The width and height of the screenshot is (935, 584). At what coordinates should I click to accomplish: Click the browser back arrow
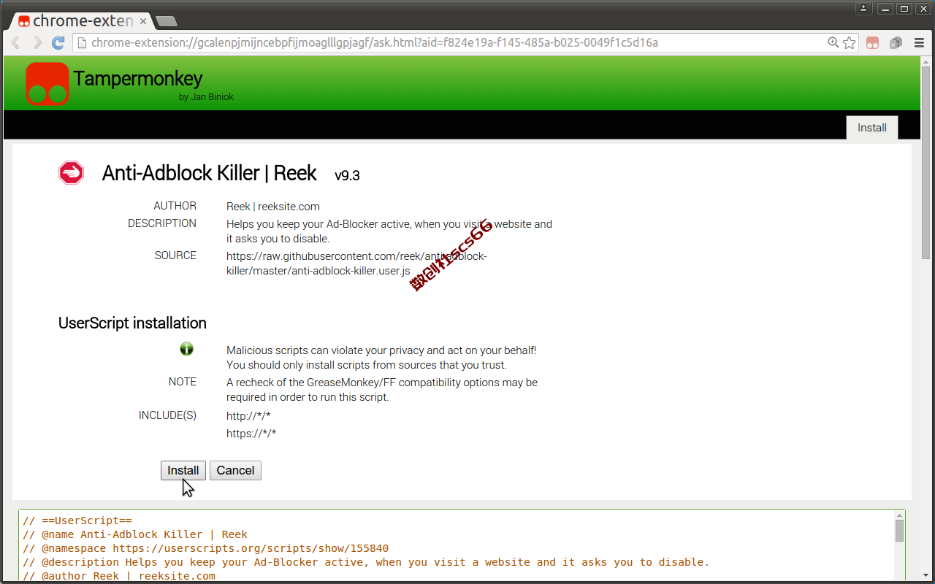16,42
